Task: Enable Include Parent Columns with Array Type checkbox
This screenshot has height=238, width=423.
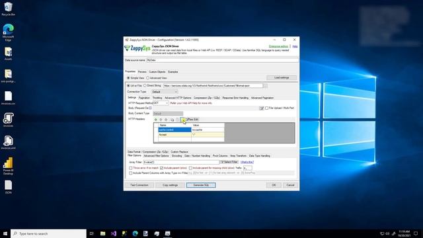Action: click(131, 173)
